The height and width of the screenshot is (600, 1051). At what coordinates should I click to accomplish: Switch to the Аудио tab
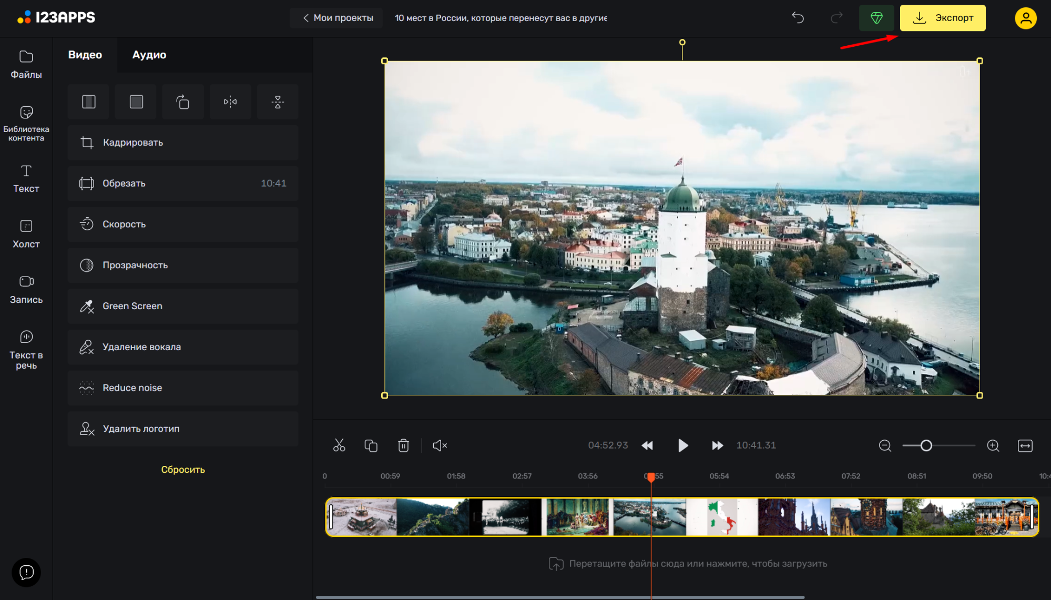[x=149, y=55]
